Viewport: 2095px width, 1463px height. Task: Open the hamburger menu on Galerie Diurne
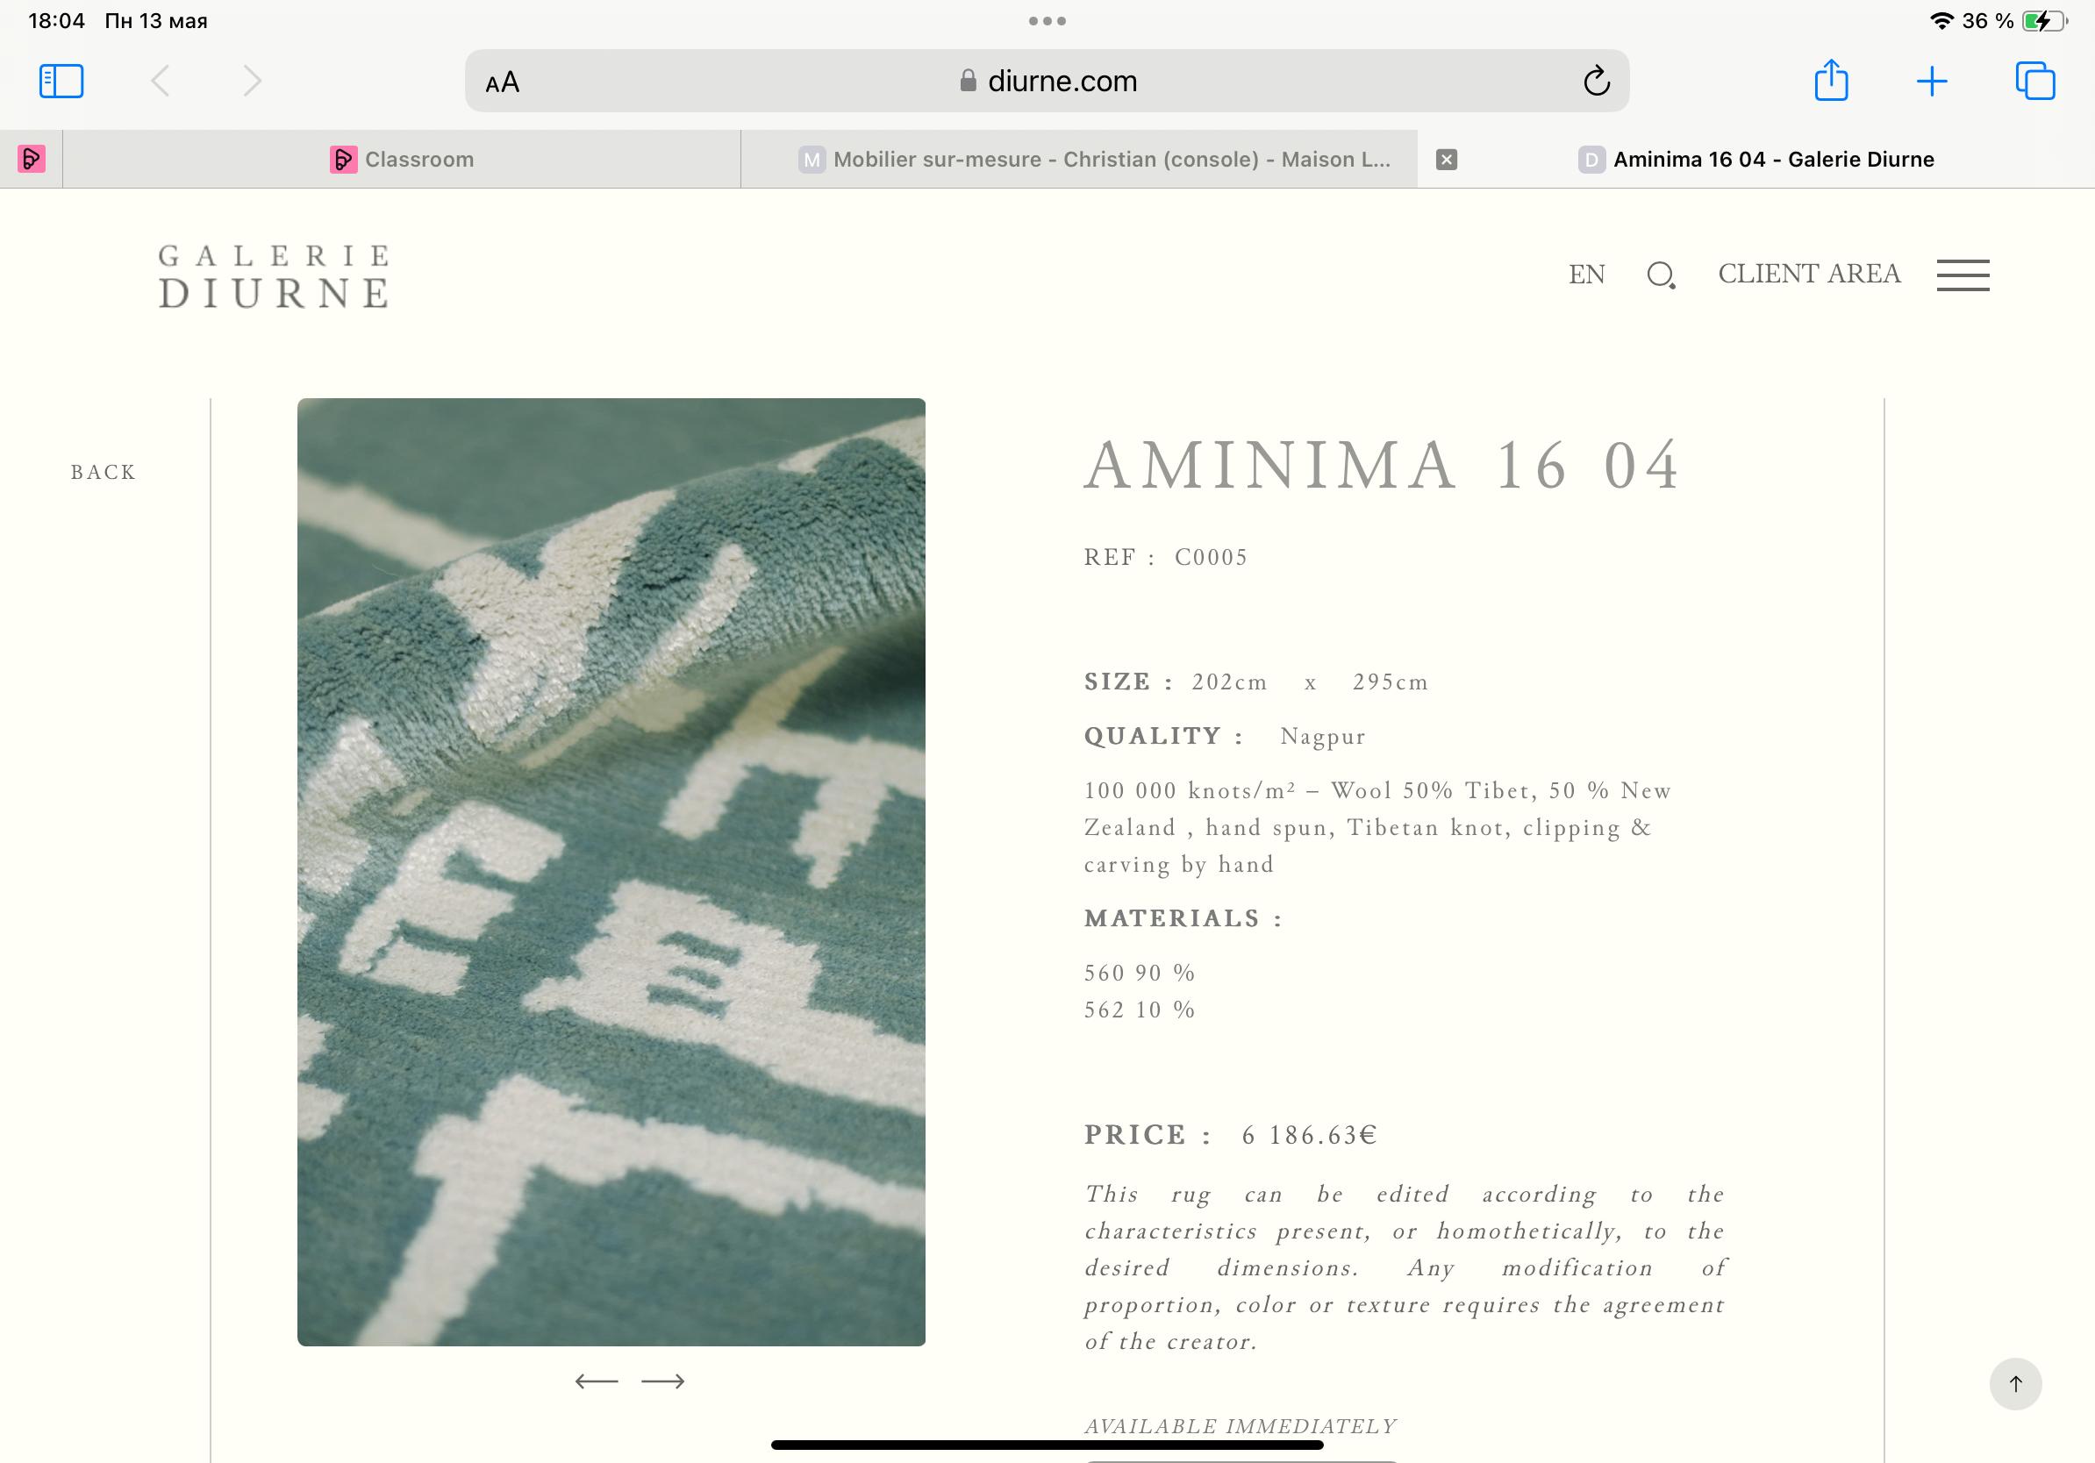click(x=1963, y=275)
